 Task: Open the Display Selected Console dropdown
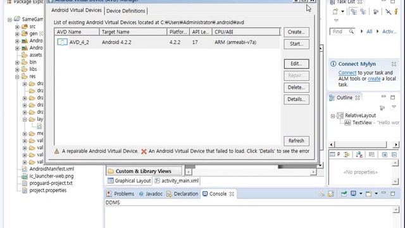pyautogui.click(x=361, y=194)
